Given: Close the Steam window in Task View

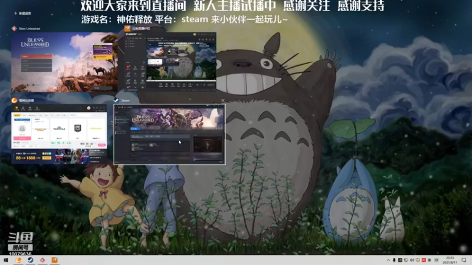Looking at the screenshot, I should pyautogui.click(x=223, y=100).
